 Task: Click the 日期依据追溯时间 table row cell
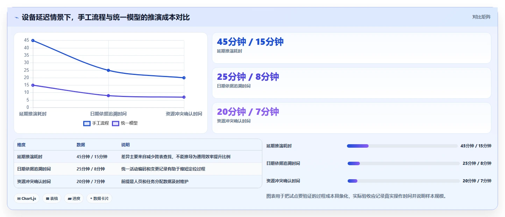pos(34,169)
